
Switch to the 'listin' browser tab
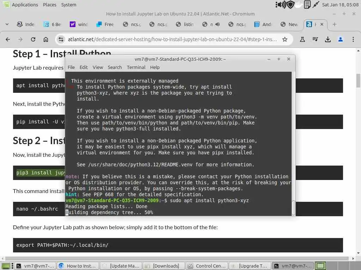point(185,24)
